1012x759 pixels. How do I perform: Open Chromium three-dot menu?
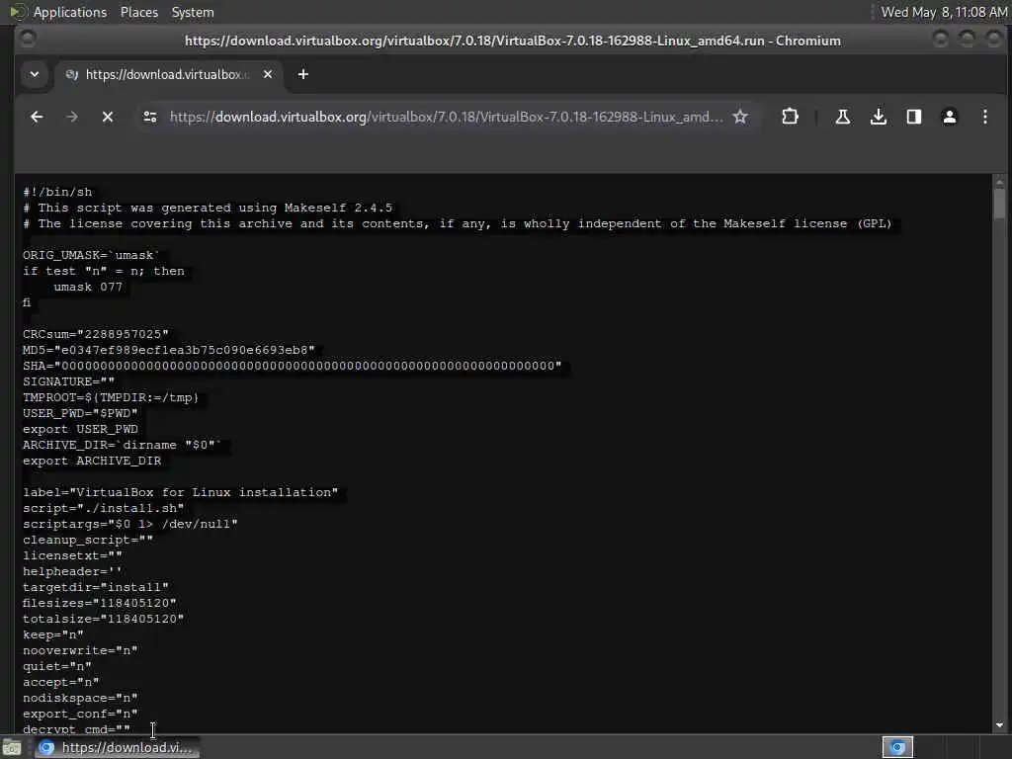click(x=985, y=117)
